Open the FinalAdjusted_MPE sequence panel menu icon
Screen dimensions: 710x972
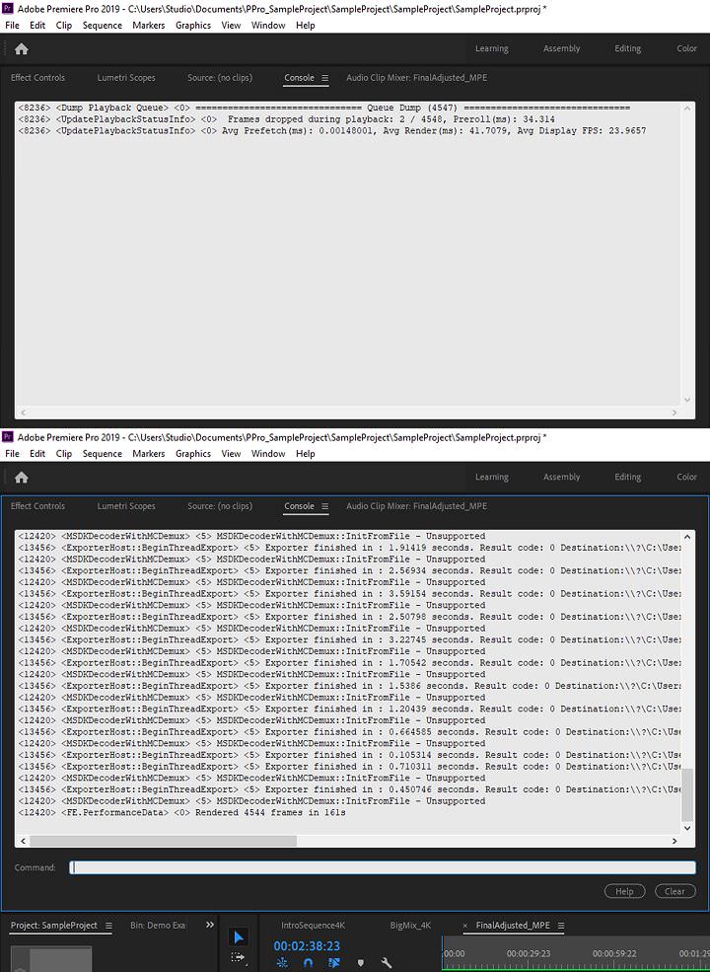click(561, 926)
